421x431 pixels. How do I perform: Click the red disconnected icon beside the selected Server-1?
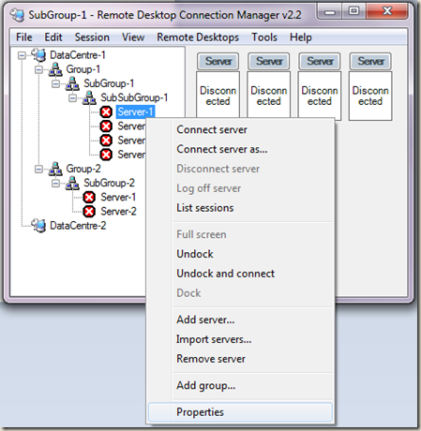click(106, 111)
